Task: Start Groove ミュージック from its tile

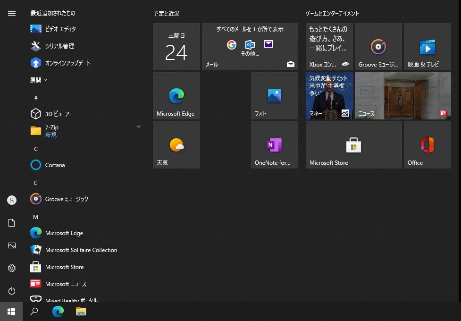Action: tap(378, 47)
